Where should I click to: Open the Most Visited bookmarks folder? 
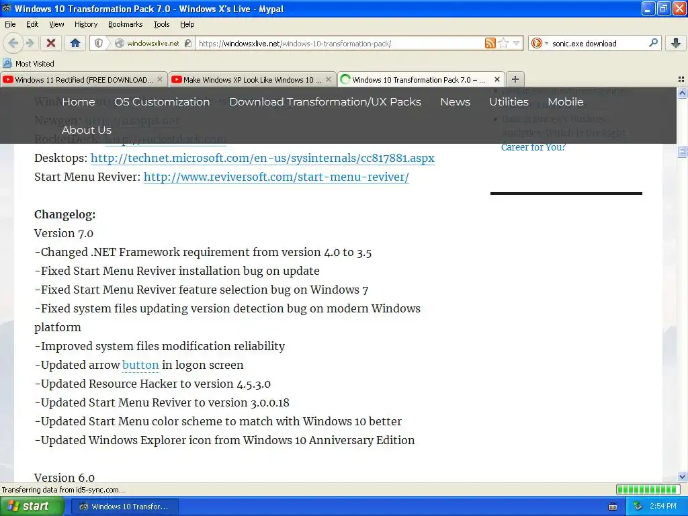click(x=28, y=64)
